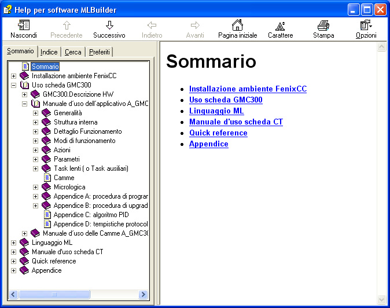Viewport: 390px width, 308px height.
Task: Click tree scrollbar right arrow
Action: (143, 295)
